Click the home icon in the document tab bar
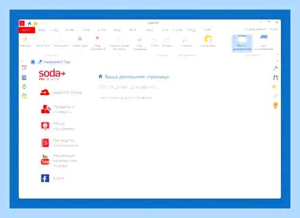Screen dimensions: 300x218 coord(33,62)
